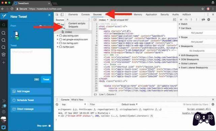Switch to the Console tab in top bar

click(x=85, y=15)
